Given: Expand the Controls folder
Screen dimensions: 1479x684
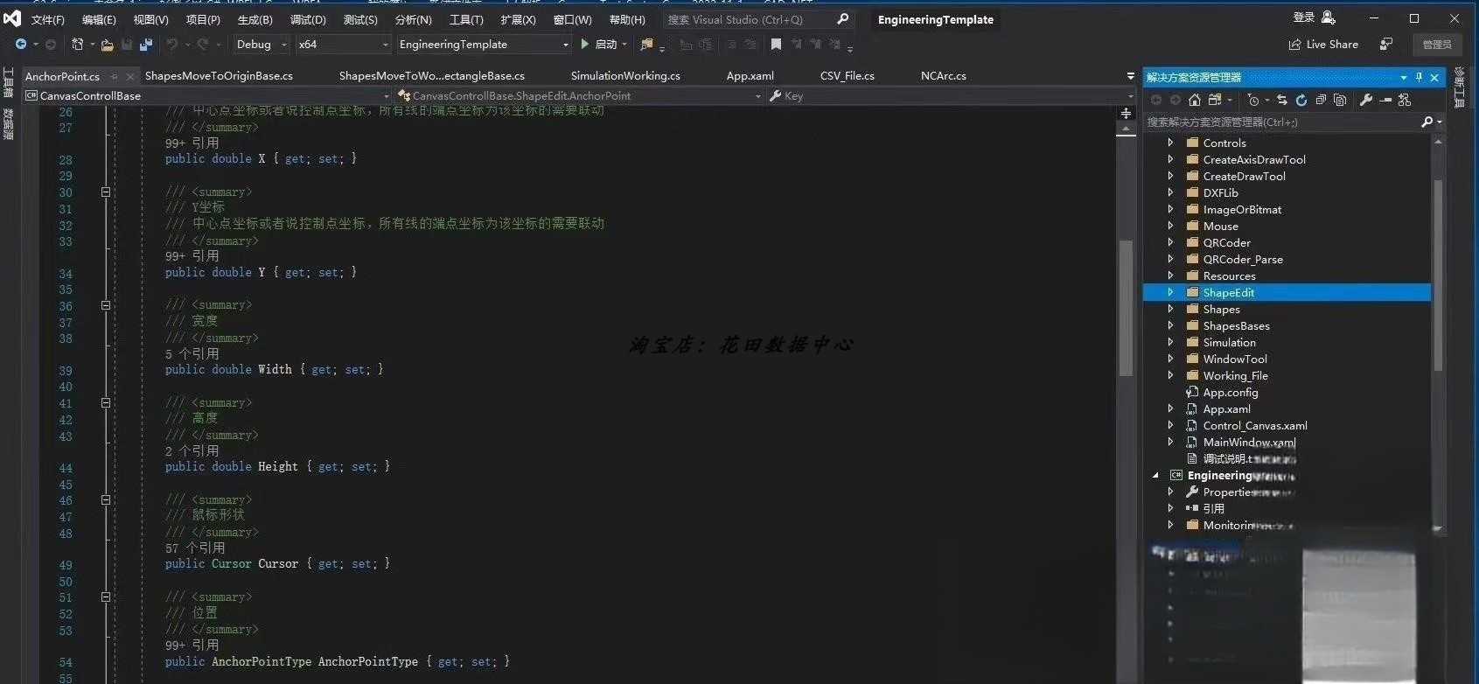Looking at the screenshot, I should pyautogui.click(x=1171, y=143).
